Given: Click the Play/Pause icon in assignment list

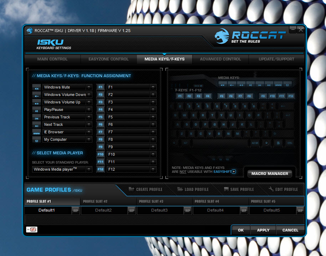Looking at the screenshot, I should point(37,110).
